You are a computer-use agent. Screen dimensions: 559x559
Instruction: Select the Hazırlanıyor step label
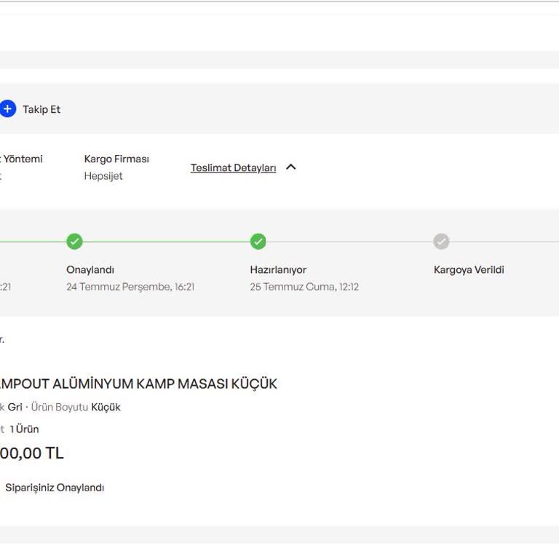[x=278, y=270]
